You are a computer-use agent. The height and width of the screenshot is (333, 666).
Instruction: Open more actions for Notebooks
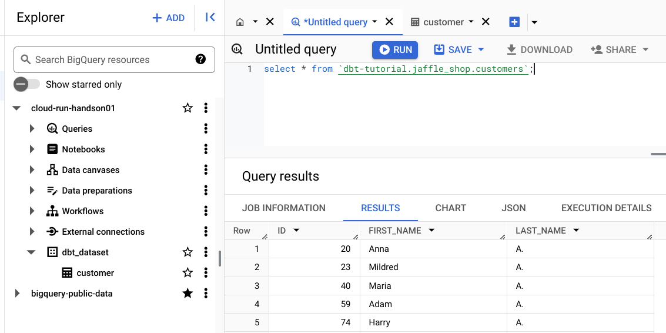point(206,149)
